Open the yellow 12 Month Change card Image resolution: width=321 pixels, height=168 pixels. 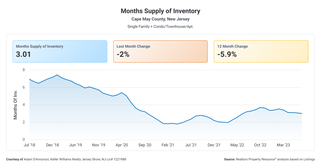(x=261, y=51)
